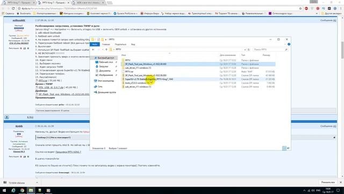Switch to third Chrome tab ADB

(x=89, y=3)
